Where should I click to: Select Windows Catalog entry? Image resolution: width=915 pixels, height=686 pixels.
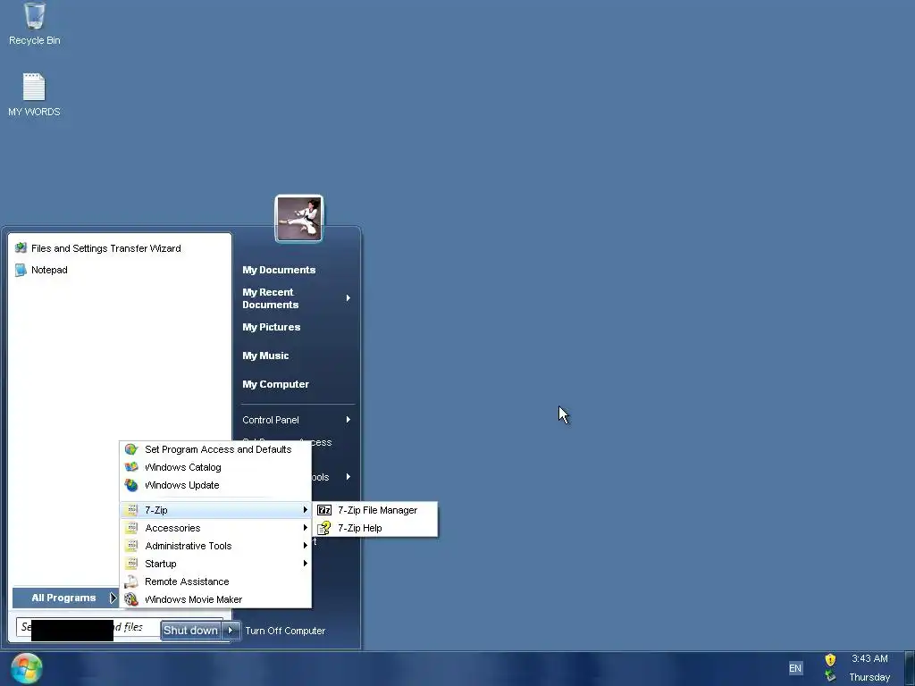tap(215, 467)
